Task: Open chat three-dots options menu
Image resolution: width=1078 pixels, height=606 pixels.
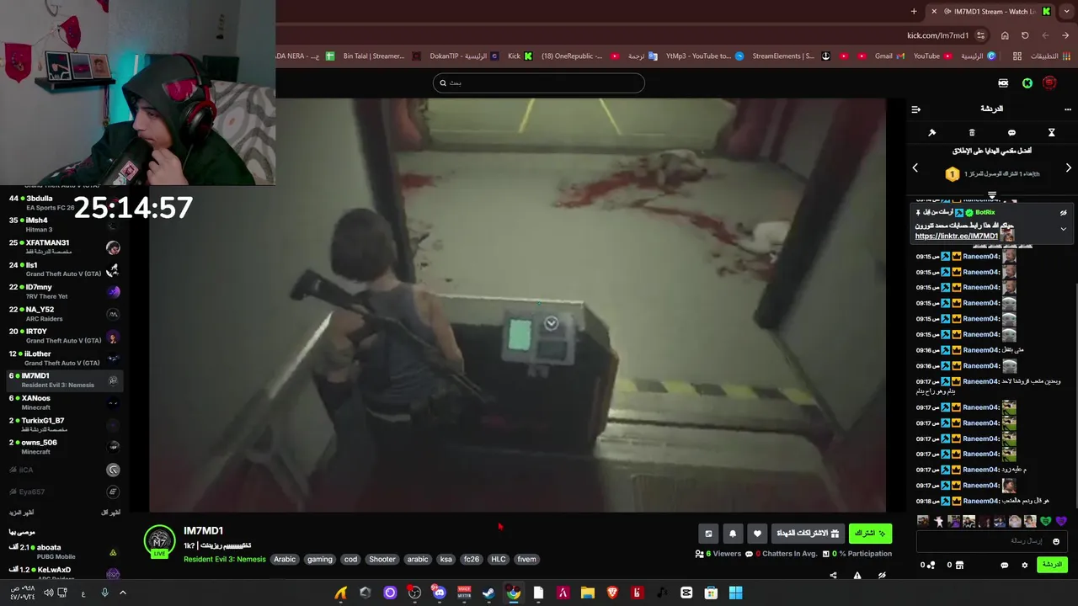Action: 1068,109
